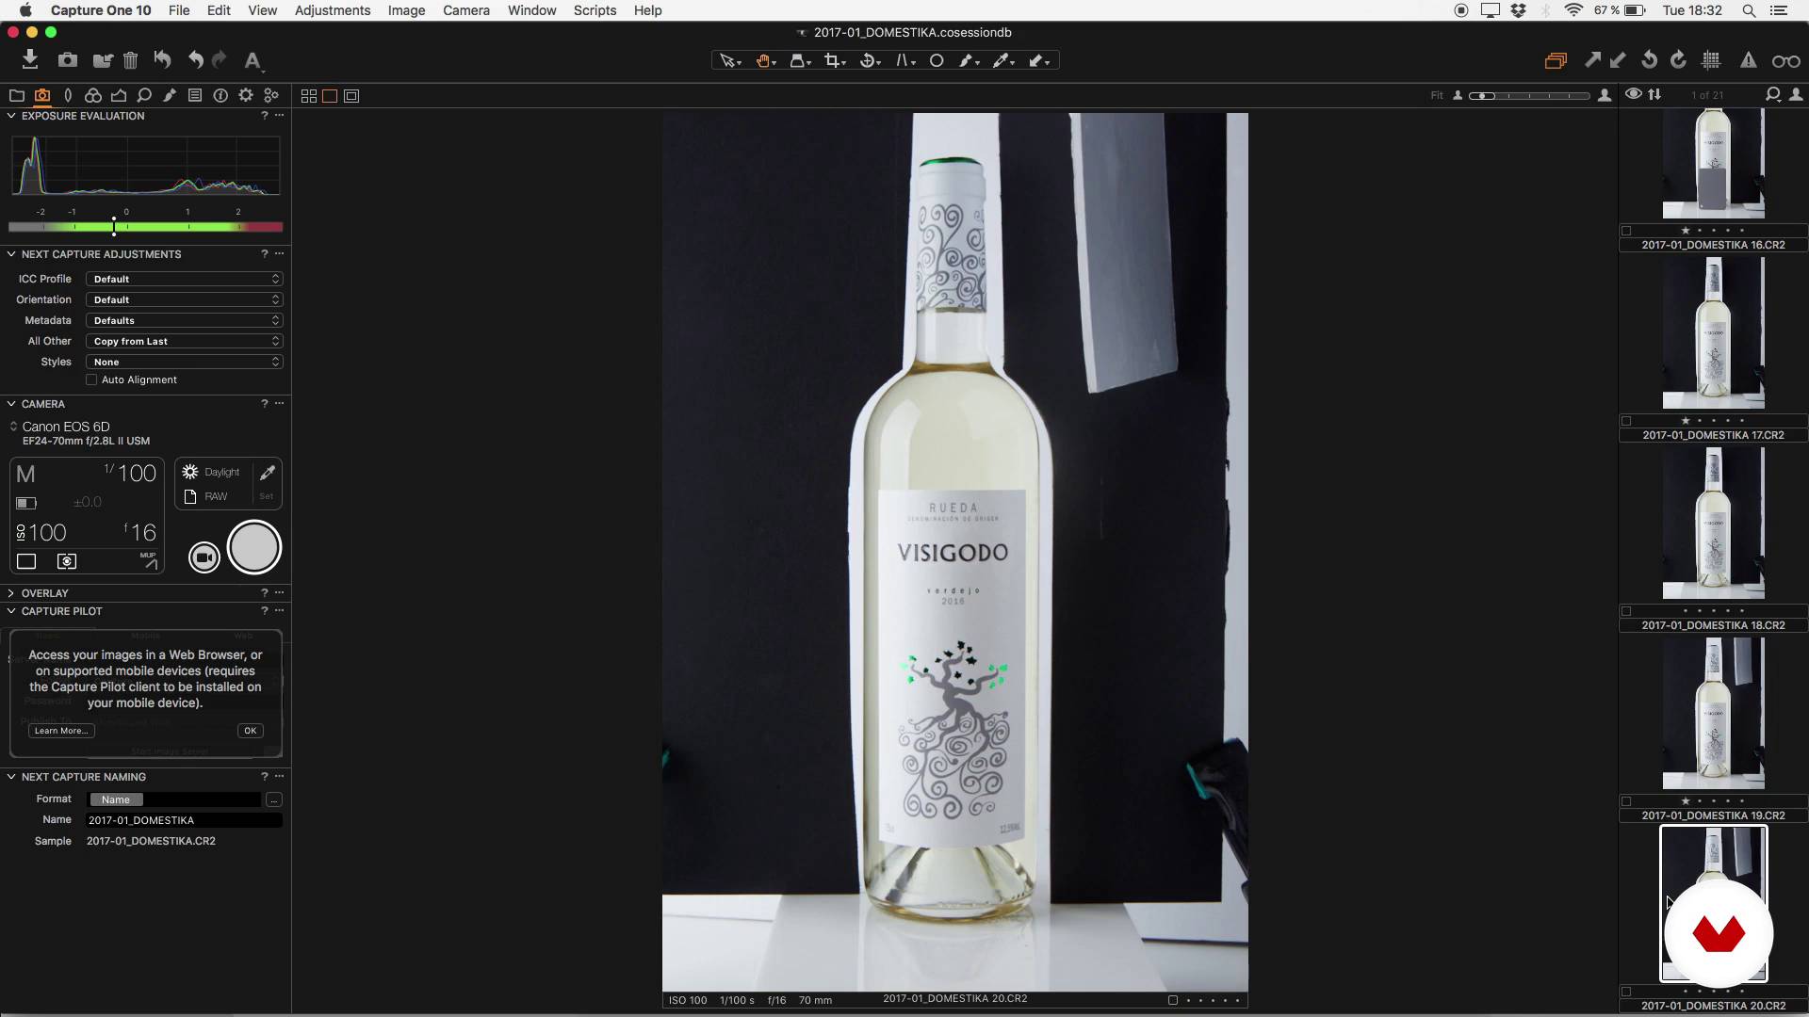Rotate image left counterclockwise
This screenshot has width=1809, height=1017.
pos(1649,60)
